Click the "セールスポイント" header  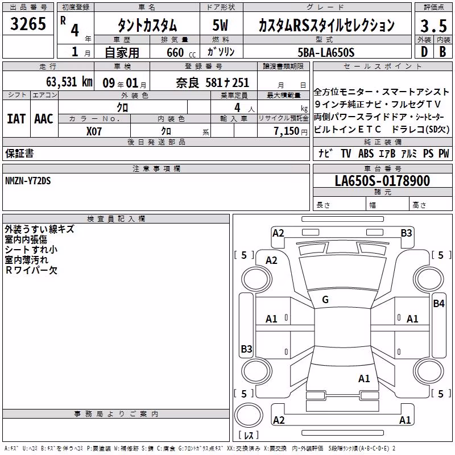[x=382, y=66]
